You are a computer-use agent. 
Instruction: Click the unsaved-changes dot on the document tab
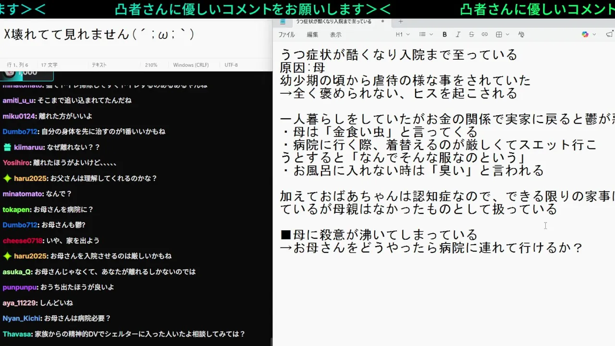coord(382,21)
